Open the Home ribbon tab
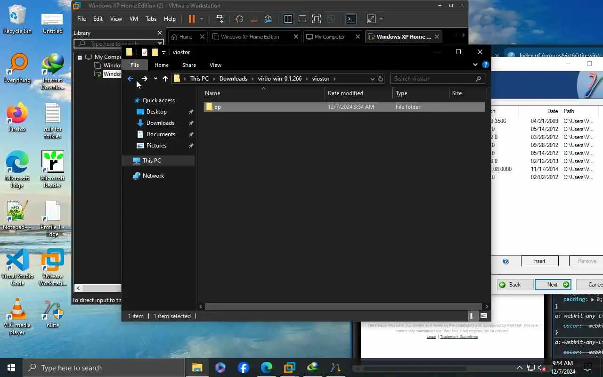 pos(161,65)
